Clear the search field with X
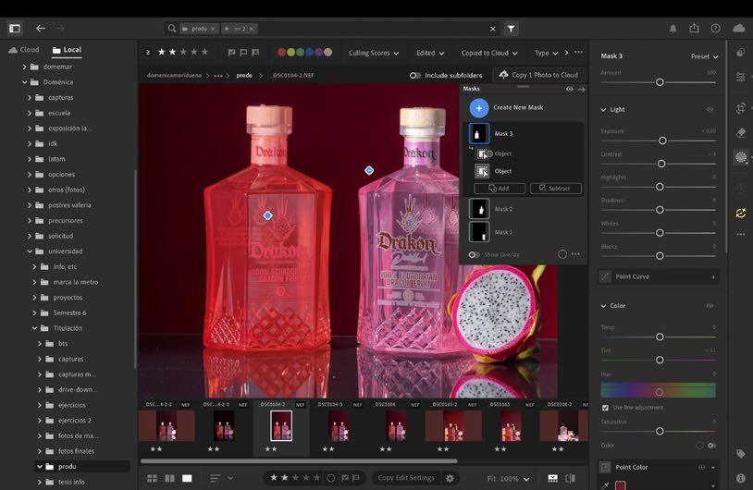 [x=493, y=29]
